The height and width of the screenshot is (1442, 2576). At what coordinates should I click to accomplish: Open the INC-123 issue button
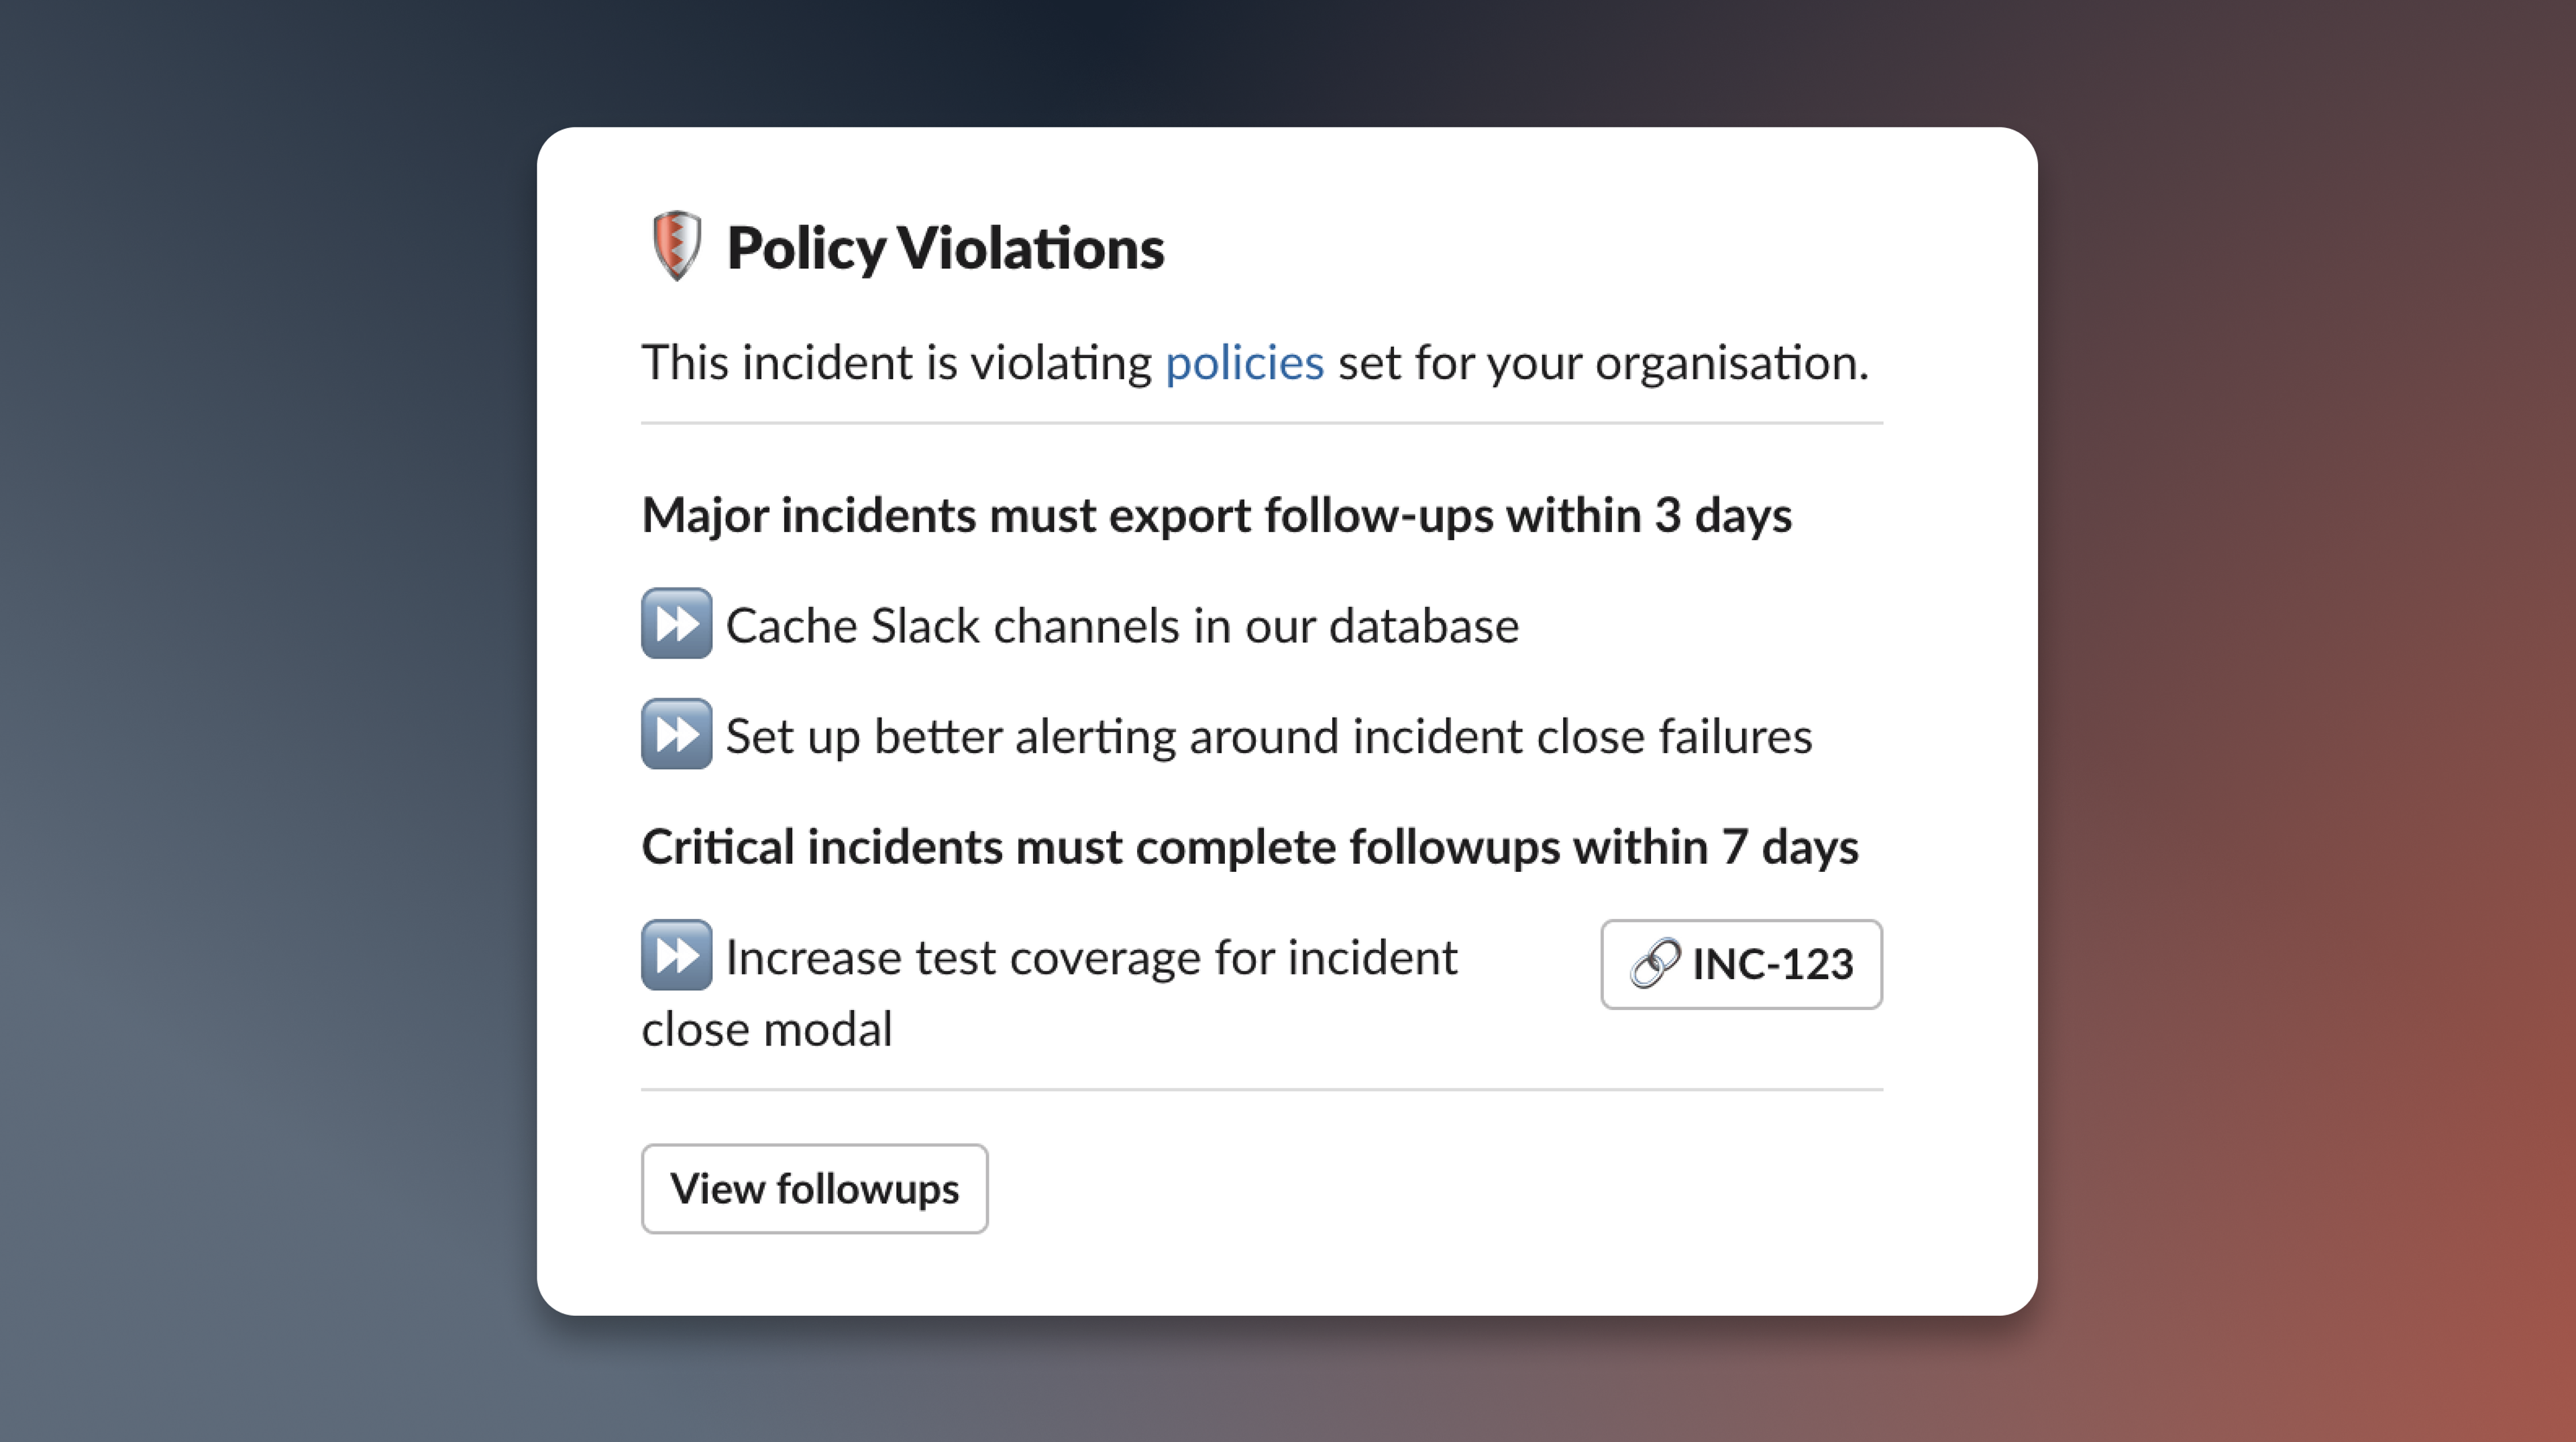point(1741,964)
